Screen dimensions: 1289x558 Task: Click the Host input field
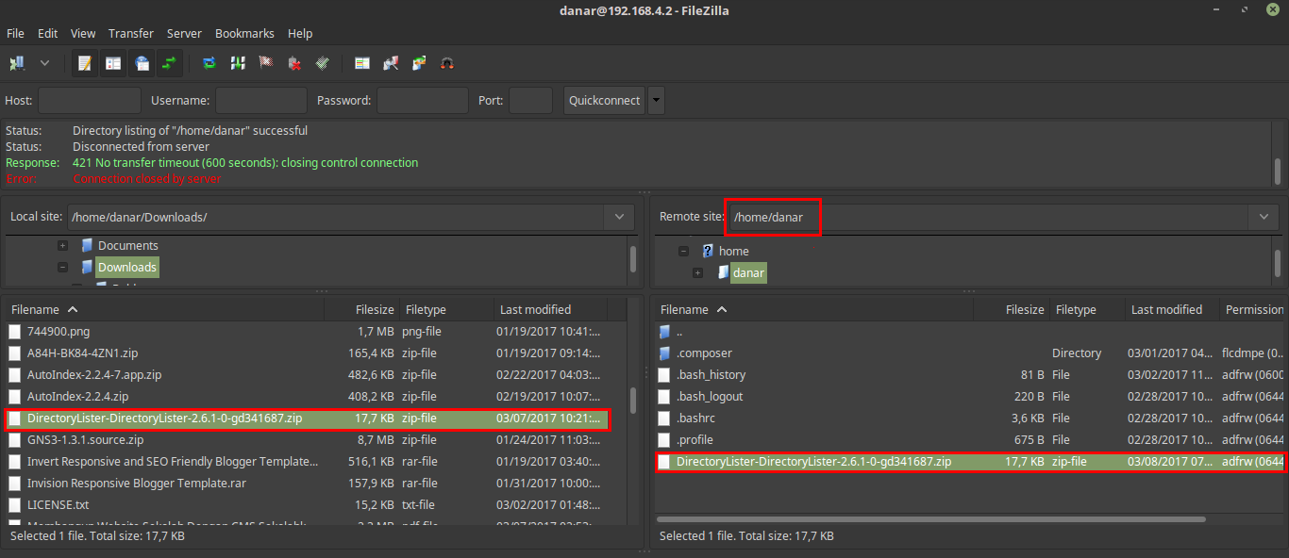[x=90, y=101]
